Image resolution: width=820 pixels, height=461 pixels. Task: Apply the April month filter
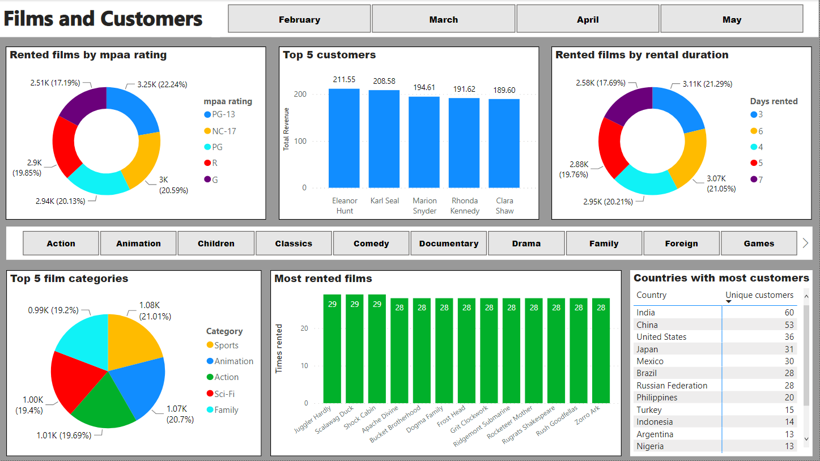click(588, 19)
